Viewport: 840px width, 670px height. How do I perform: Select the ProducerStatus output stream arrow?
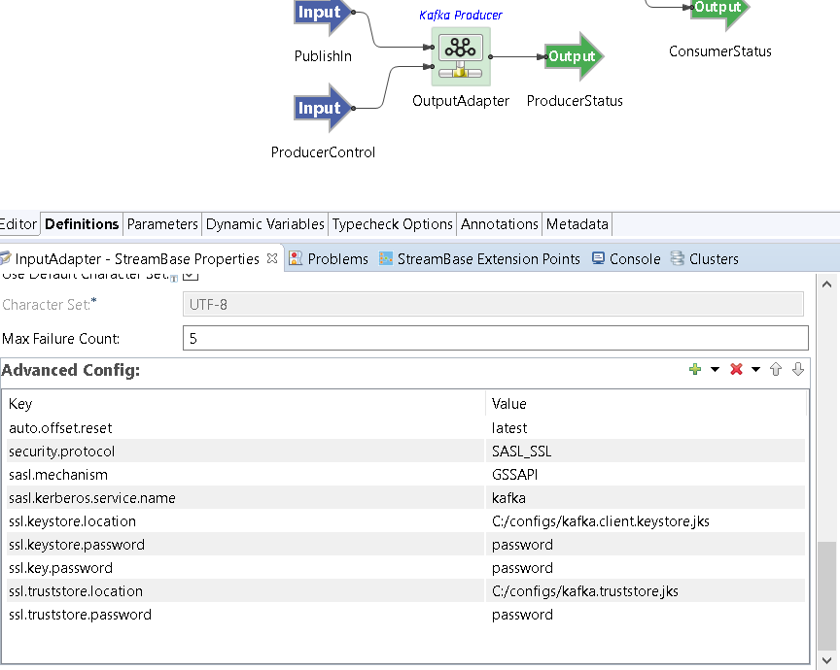(x=573, y=56)
